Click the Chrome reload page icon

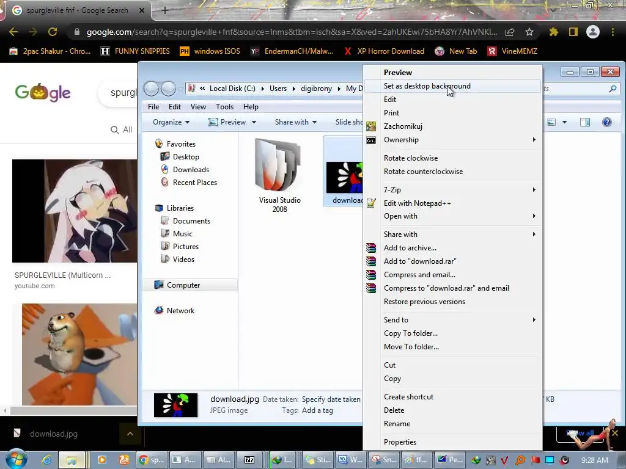pos(53,32)
